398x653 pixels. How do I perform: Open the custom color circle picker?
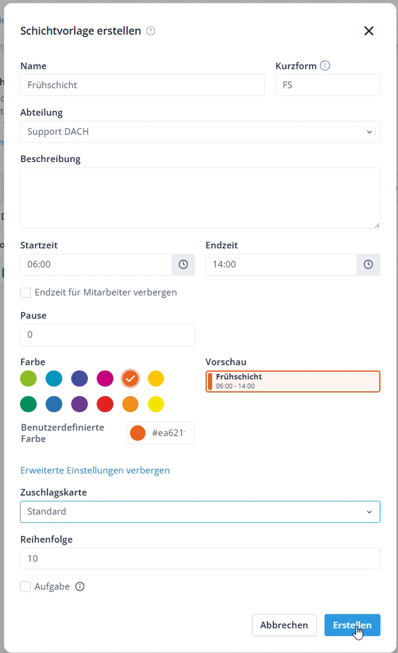coord(138,432)
